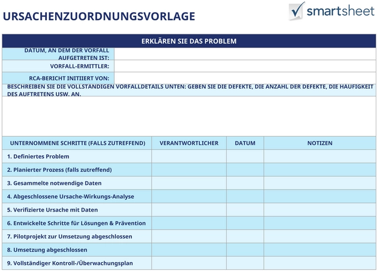The width and height of the screenshot is (378, 271).
Task: Click the Vorfall-Ermittler input field
Action: point(245,66)
